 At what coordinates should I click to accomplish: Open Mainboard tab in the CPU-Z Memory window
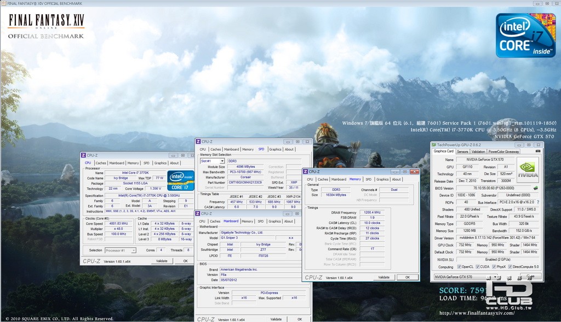[339, 179]
